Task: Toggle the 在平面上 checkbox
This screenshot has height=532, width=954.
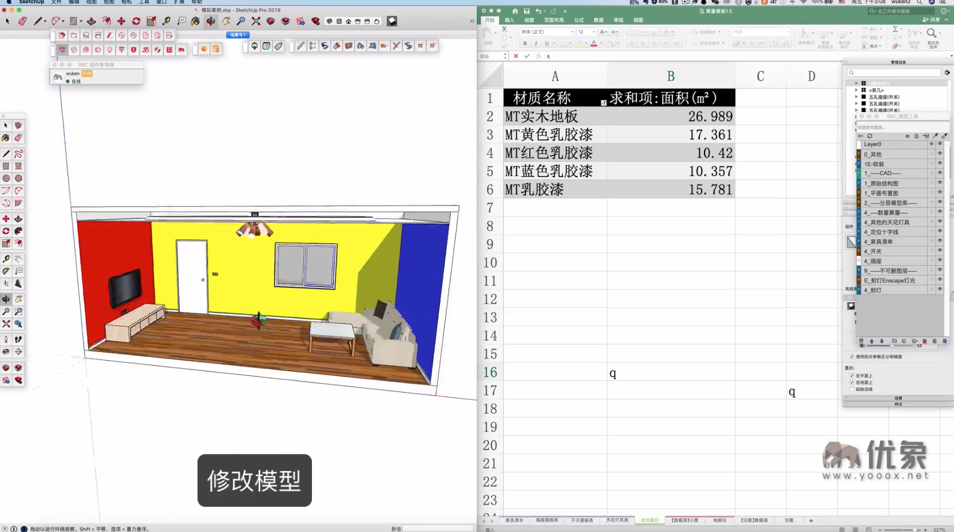Action: (852, 376)
